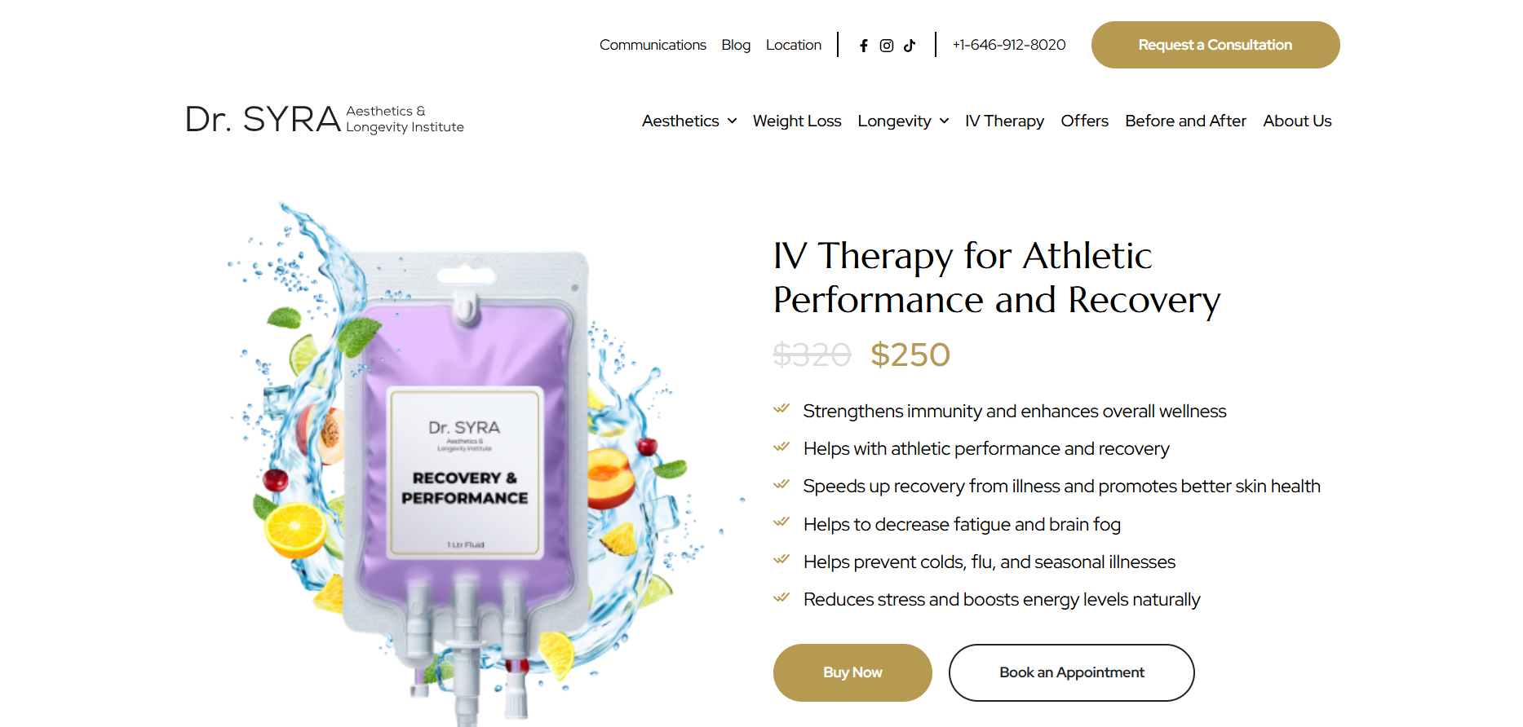Open the Facebook social icon
This screenshot has width=1523, height=727.
pos(864,46)
